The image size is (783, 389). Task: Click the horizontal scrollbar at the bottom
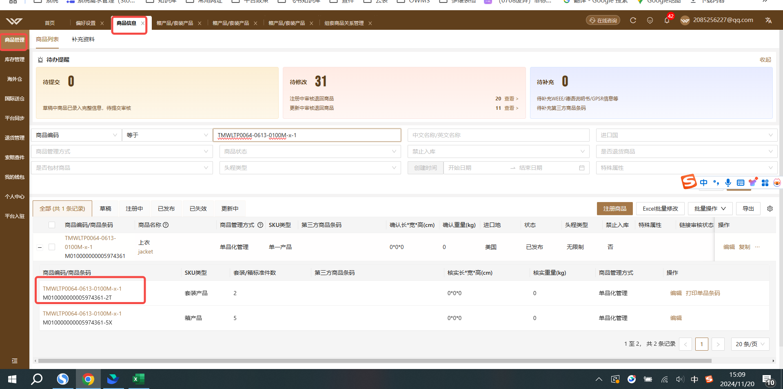(x=375, y=361)
